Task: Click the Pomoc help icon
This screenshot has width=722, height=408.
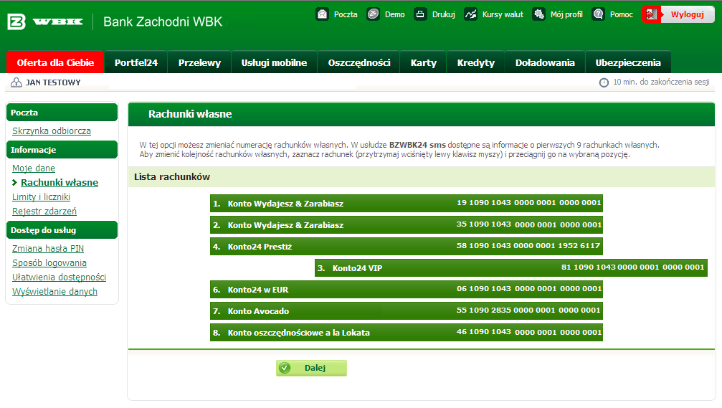Action: (598, 14)
